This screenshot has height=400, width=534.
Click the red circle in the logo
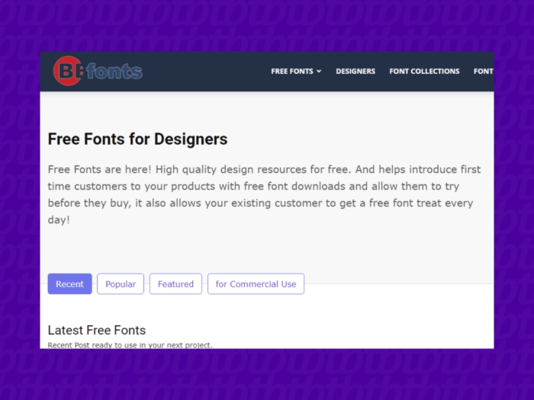coord(67,71)
